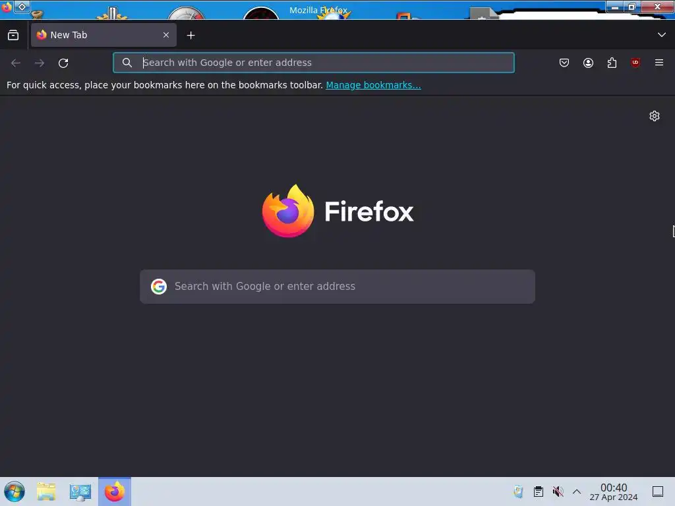Open the Windows Start orb

click(15, 492)
